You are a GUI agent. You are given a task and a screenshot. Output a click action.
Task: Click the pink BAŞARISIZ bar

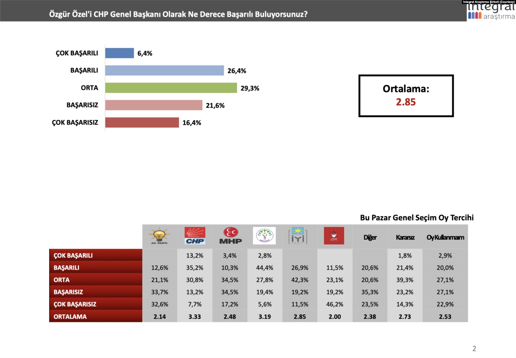coord(154,105)
